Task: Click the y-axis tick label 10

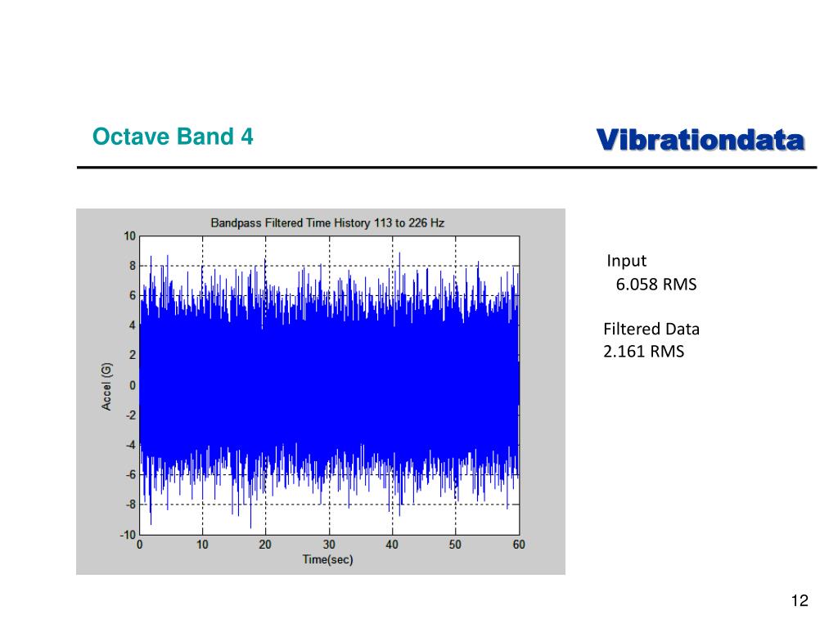Action: point(130,236)
